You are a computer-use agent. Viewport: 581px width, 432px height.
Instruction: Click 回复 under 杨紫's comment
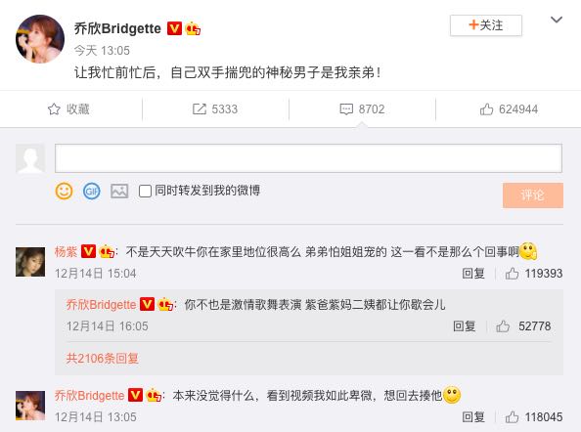[x=473, y=274]
